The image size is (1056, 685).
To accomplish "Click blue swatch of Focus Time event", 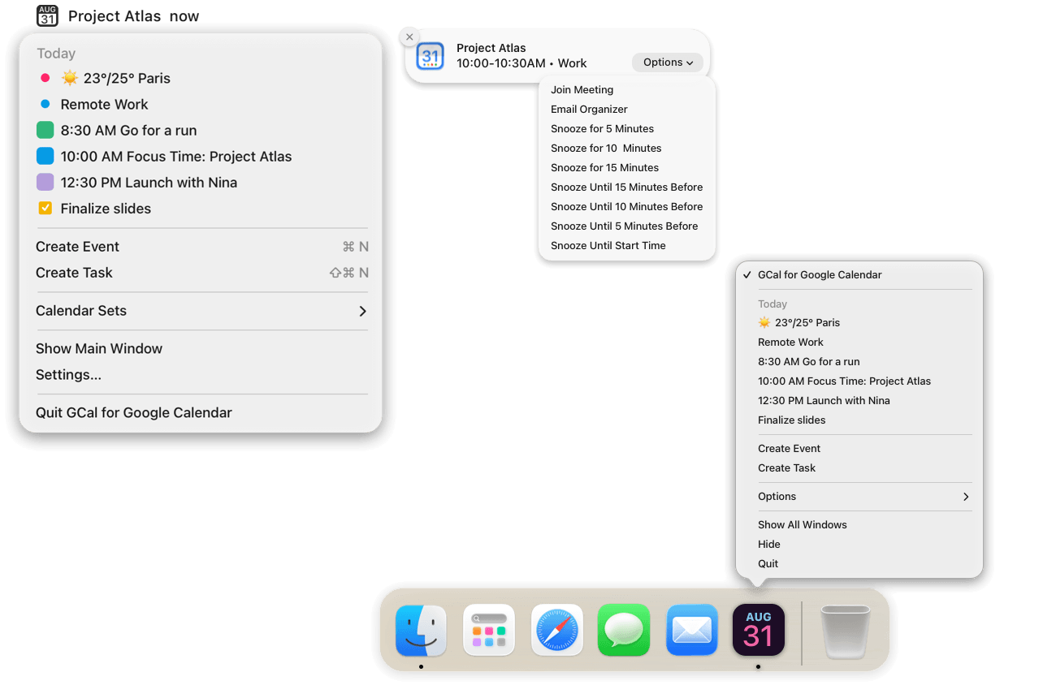I will (x=45, y=156).
